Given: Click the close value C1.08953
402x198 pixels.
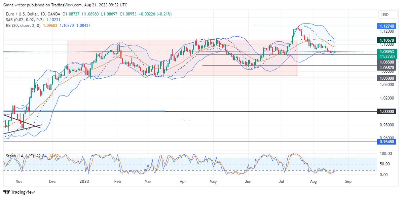Looking at the screenshot, I should (x=128, y=14).
